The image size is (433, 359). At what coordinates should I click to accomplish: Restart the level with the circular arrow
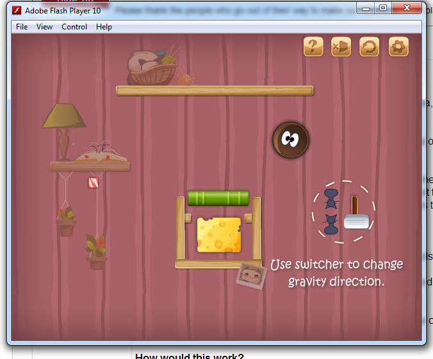click(x=369, y=46)
